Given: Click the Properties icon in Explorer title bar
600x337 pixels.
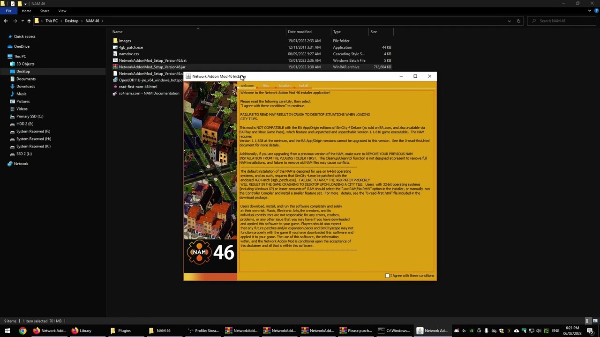Looking at the screenshot, I should coord(13,3).
